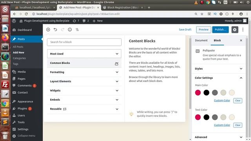Pick the black Main Color swatch
The width and height of the screenshot is (251, 141).
coord(206,92)
